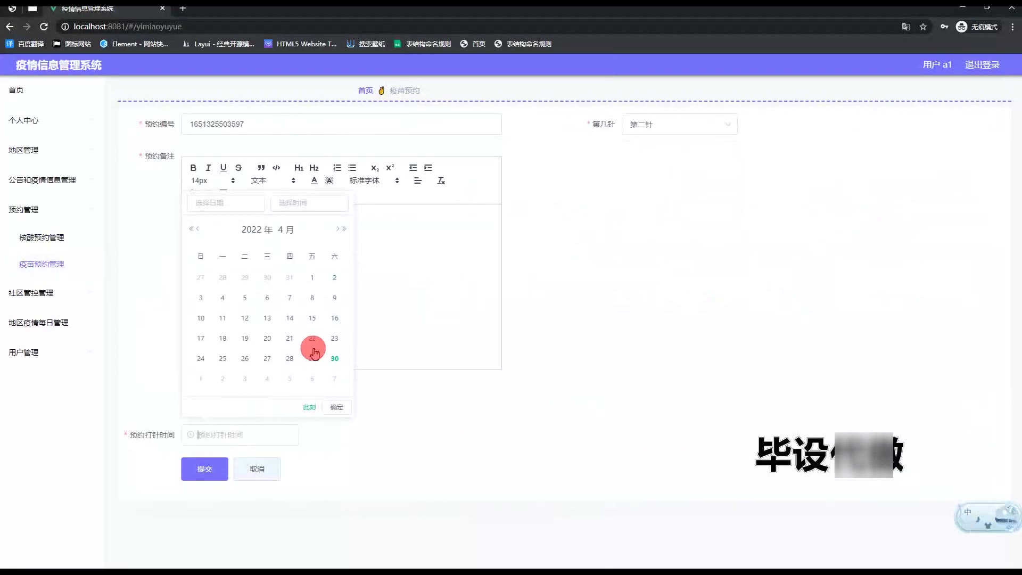Insert a blockquote

pos(261,168)
